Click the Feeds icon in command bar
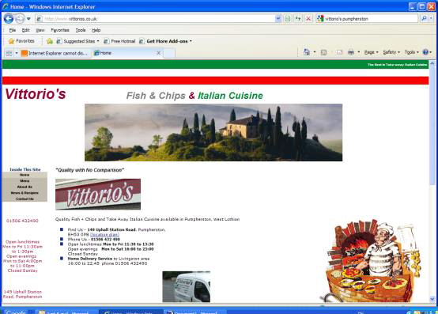438x314 pixels. [323, 52]
